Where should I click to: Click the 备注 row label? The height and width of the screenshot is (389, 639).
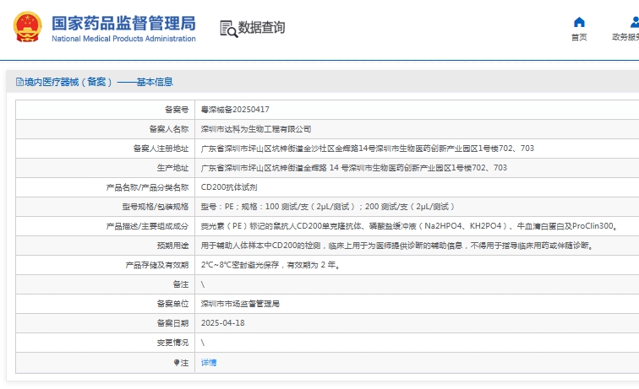(x=181, y=284)
